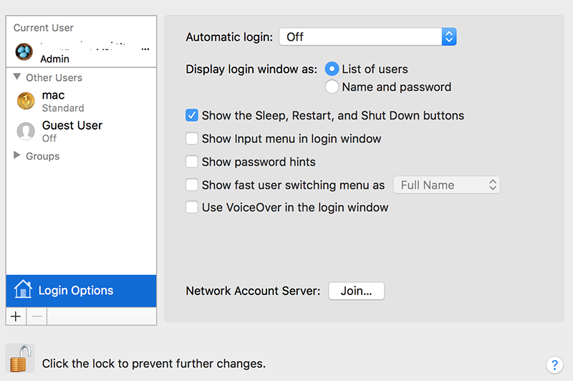Select the Name and password radio option
This screenshot has height=381, width=573.
coord(332,87)
